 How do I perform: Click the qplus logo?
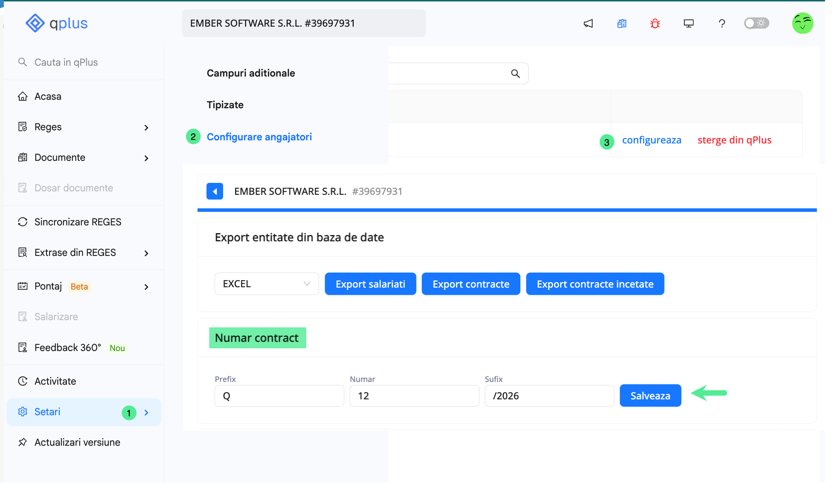[56, 23]
